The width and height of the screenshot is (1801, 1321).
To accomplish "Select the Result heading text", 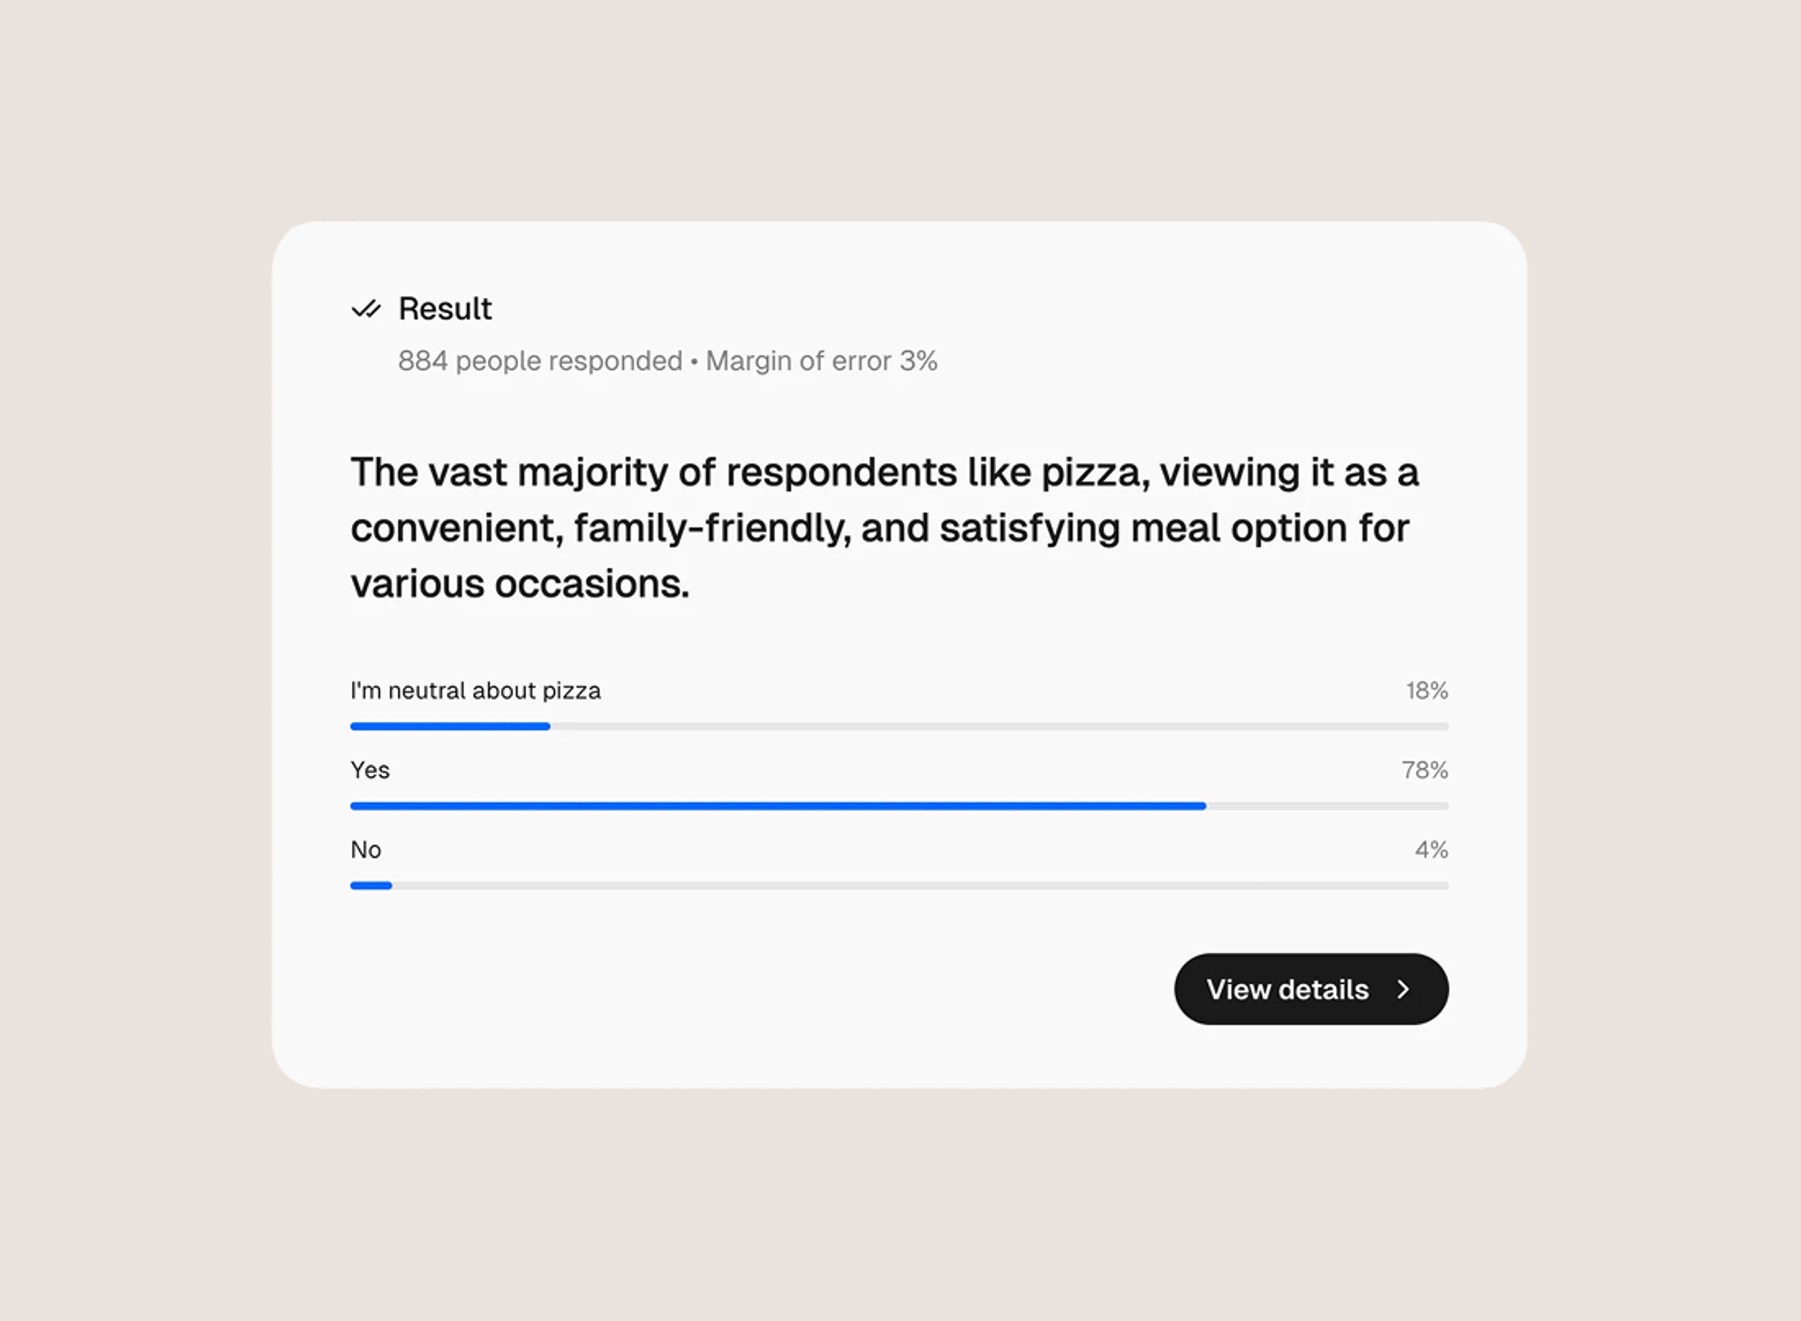I will [445, 309].
